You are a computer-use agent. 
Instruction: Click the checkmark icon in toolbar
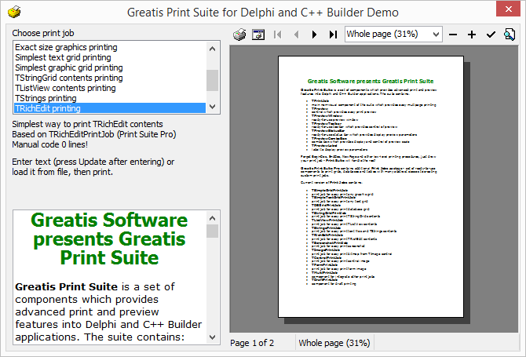[x=491, y=35]
